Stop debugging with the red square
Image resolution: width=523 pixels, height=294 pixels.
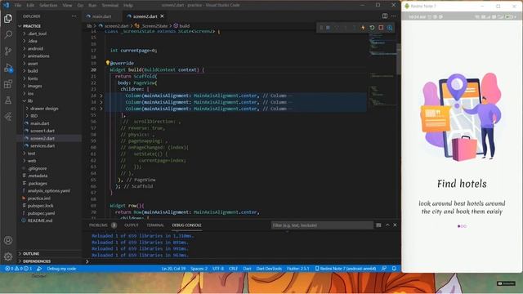[x=381, y=28]
